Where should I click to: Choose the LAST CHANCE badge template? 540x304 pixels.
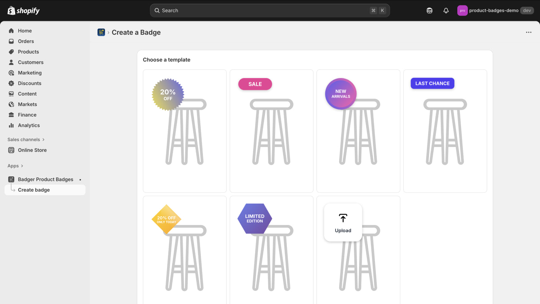[445, 131]
